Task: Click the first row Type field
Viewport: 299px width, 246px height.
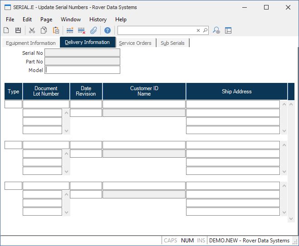Action: [x=13, y=104]
